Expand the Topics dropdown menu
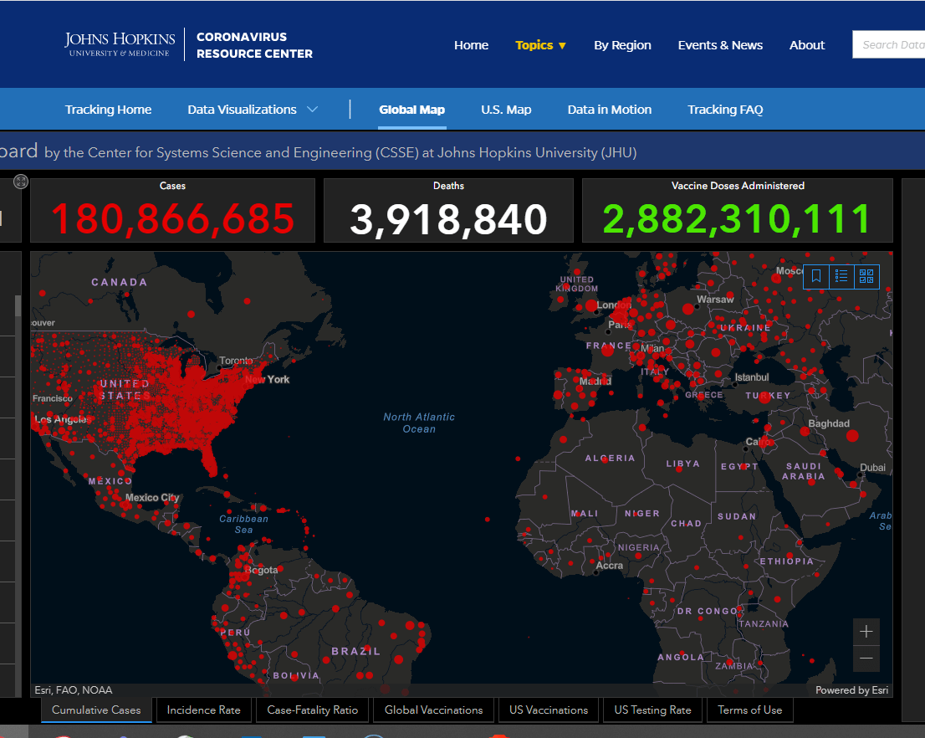925x738 pixels. [540, 45]
